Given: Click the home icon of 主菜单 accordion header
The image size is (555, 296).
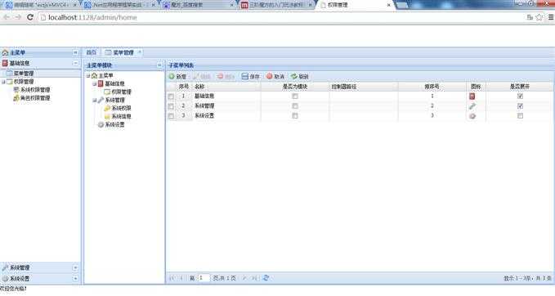Looking at the screenshot, I should point(5,53).
